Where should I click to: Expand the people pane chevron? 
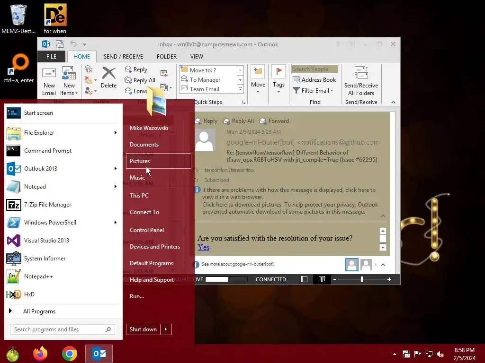tap(383, 265)
